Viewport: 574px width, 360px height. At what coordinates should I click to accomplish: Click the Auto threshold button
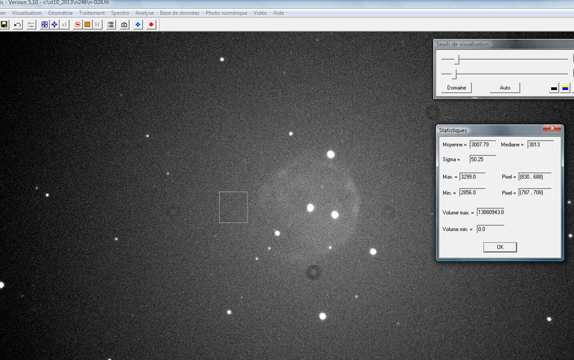(x=505, y=88)
